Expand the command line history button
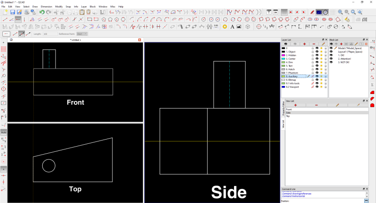Image resolution: width=376 pixels, height=203 pixels. pos(366,201)
